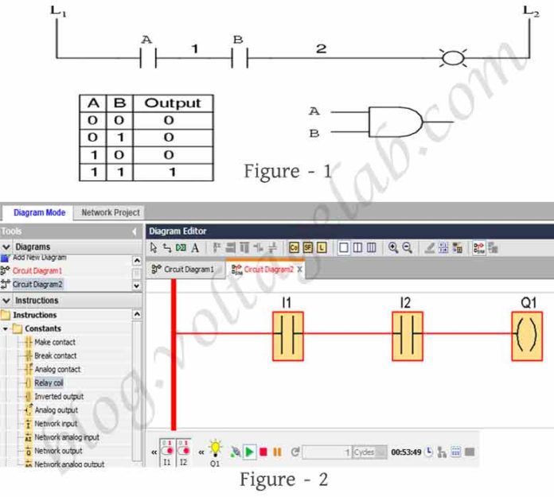The image size is (554, 497).
Task: Select the Analog output instruction
Action: pyautogui.click(x=57, y=410)
